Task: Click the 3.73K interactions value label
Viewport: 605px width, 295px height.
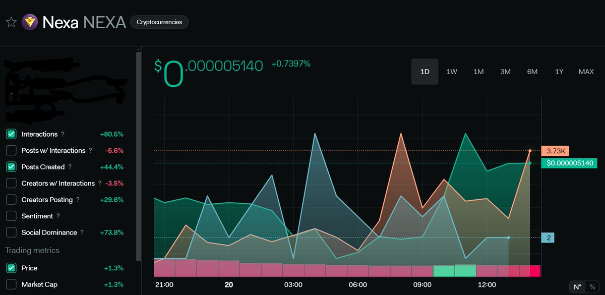Action: tap(555, 151)
